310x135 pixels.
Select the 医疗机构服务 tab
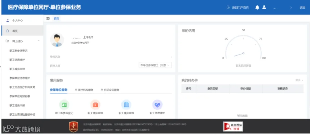(x=86, y=90)
